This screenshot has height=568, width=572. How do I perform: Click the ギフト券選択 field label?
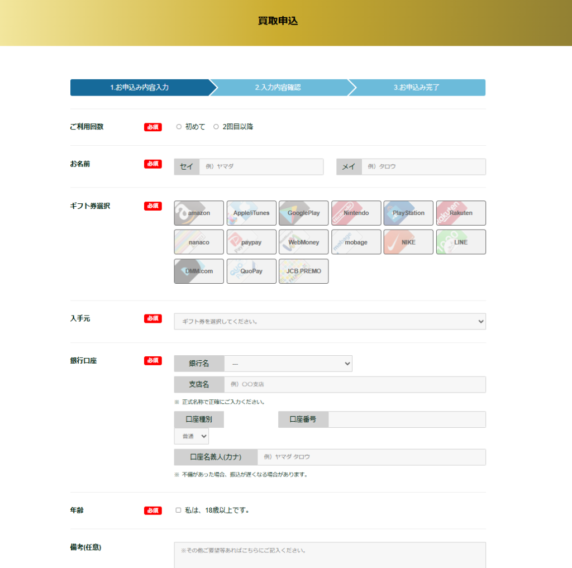point(90,206)
